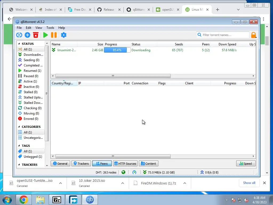Open the View menu
The image size is (273, 205).
(x=39, y=28)
